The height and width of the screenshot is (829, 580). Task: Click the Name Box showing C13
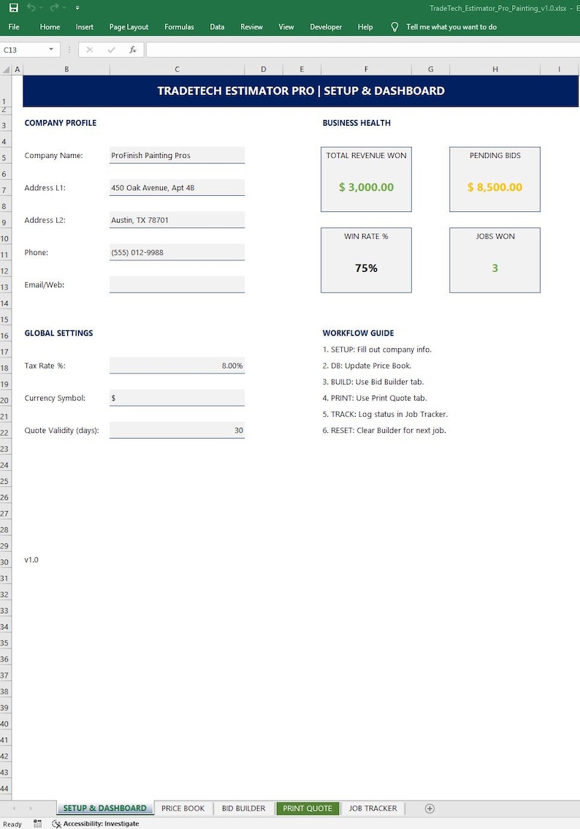click(x=24, y=50)
